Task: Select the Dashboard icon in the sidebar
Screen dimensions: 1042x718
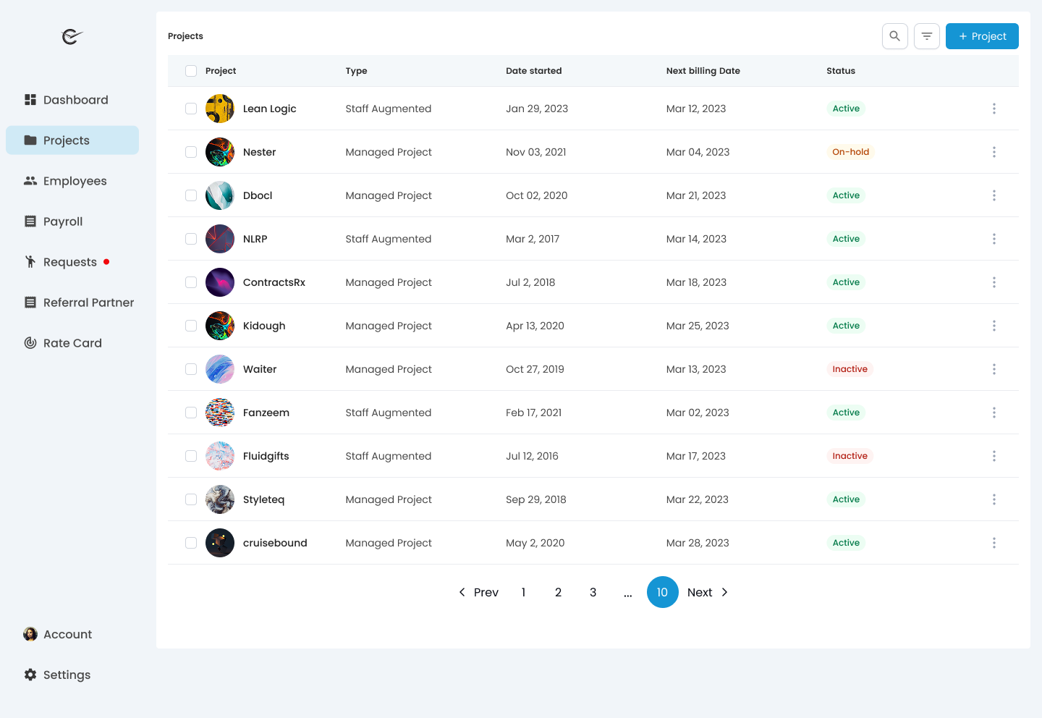Action: pyautogui.click(x=30, y=99)
